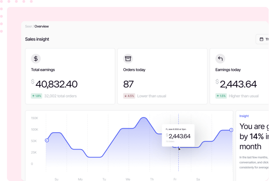The height and width of the screenshot is (181, 269).
Task: Click the highlighted Friday data point on chart
Action: [178, 148]
